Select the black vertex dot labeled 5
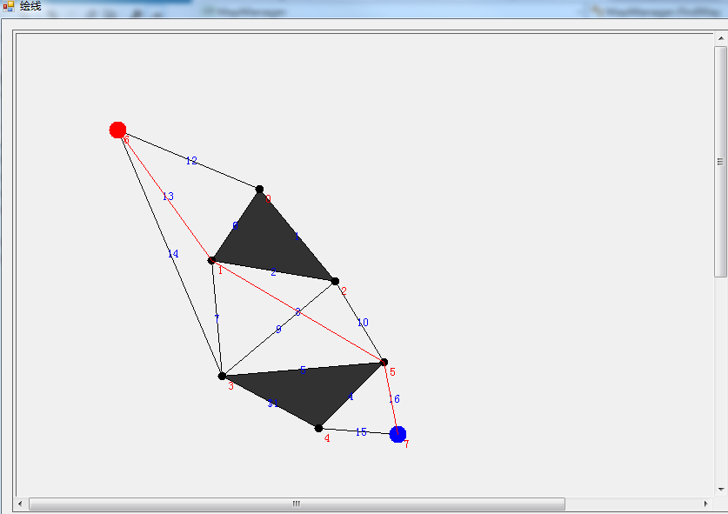 click(x=384, y=362)
